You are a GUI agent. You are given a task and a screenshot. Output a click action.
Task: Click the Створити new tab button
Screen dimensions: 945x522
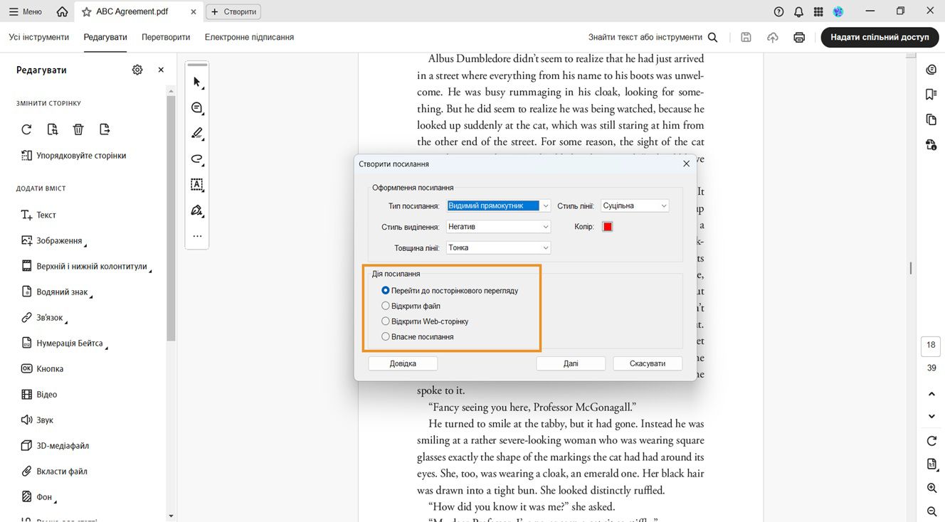click(x=233, y=11)
